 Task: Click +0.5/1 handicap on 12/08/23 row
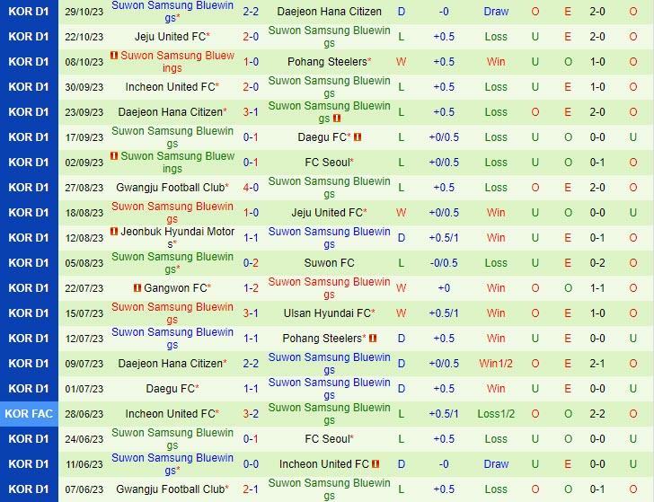444,238
